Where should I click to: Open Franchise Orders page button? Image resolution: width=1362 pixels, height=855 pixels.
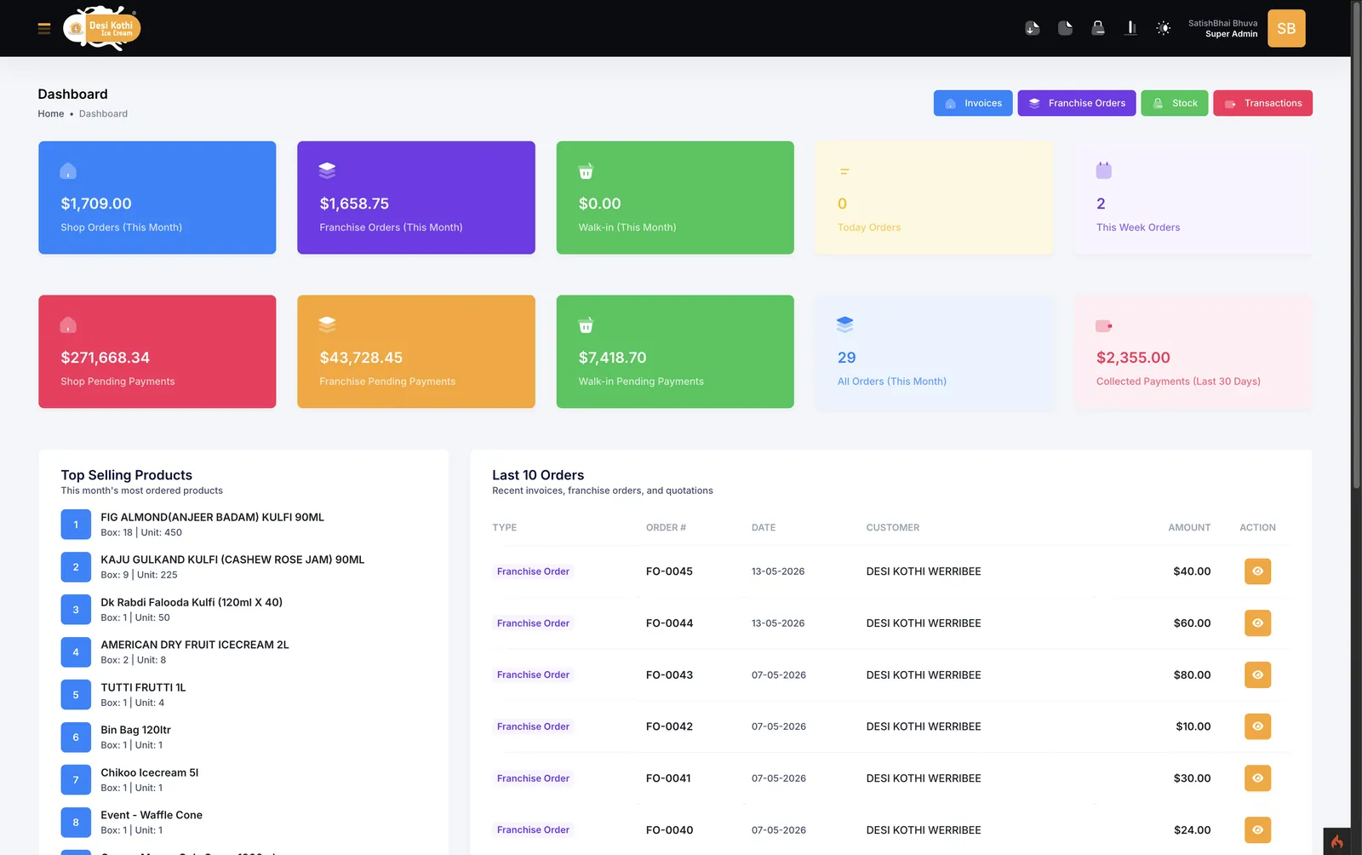tap(1077, 103)
